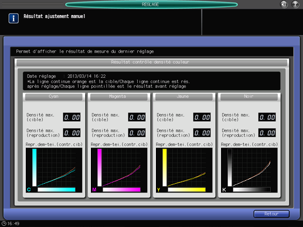Click the cyan horizontal gradient bar

click(x=56, y=190)
